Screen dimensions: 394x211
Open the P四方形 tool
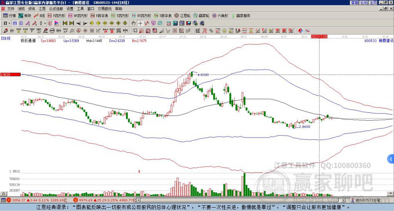57,15
